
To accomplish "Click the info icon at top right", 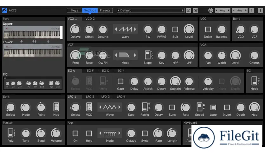I will 261,10.
